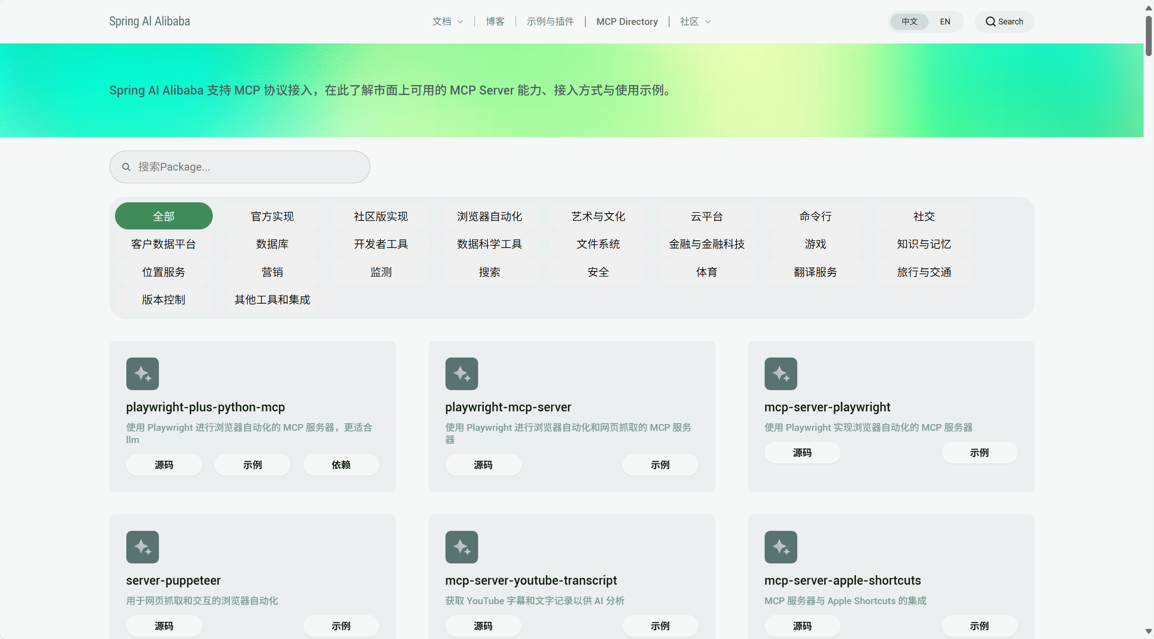Viewport: 1154px width, 639px height.
Task: Open the mcp-server-apple-shortcuts sparkle icon
Action: 781,547
